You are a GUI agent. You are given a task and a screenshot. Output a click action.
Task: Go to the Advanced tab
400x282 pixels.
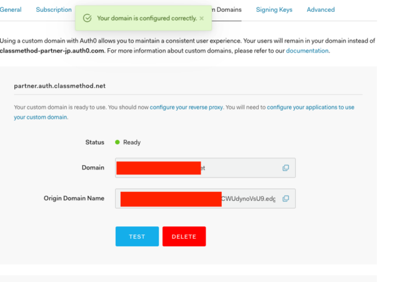[x=321, y=10]
